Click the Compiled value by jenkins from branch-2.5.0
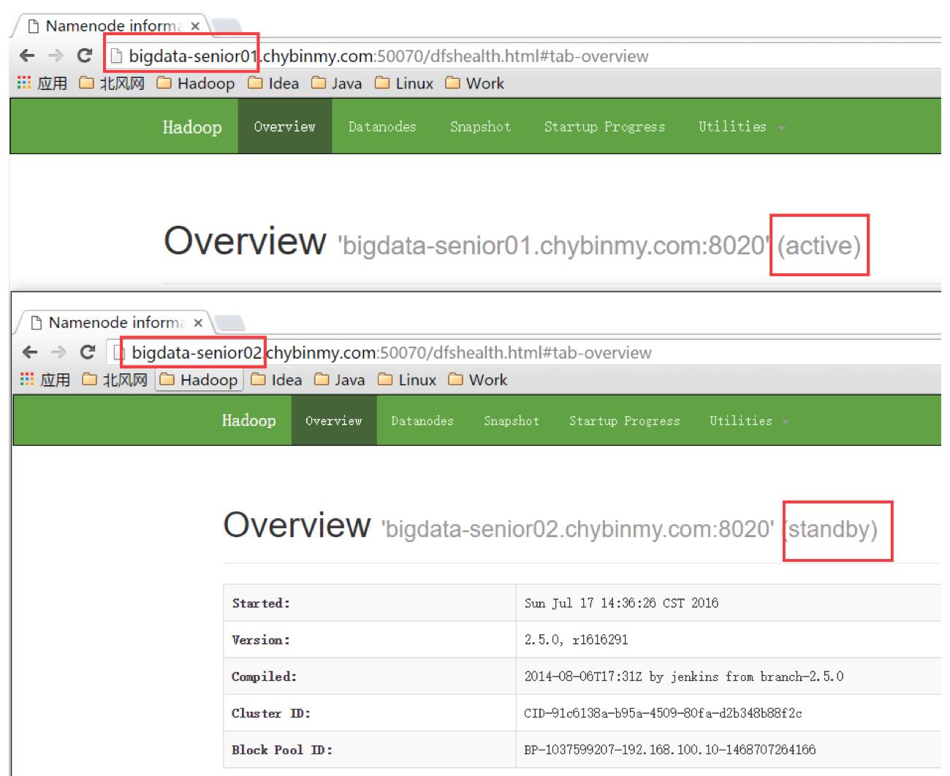This screenshot has height=776, width=950. (x=683, y=677)
